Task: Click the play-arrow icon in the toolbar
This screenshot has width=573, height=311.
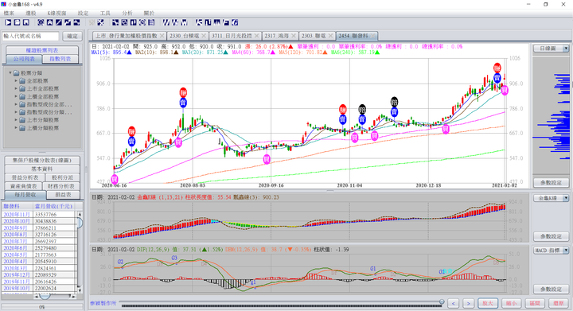Action: (8, 22)
